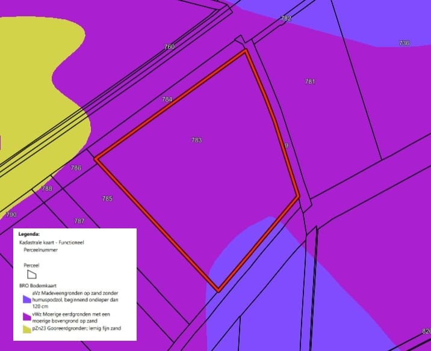The width and height of the screenshot is (431, 351).
Task: Click the blue aVz legend swatch
Action: click(27, 298)
